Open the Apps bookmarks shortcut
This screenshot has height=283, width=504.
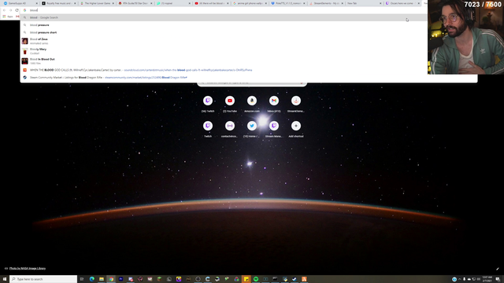tap(8, 17)
